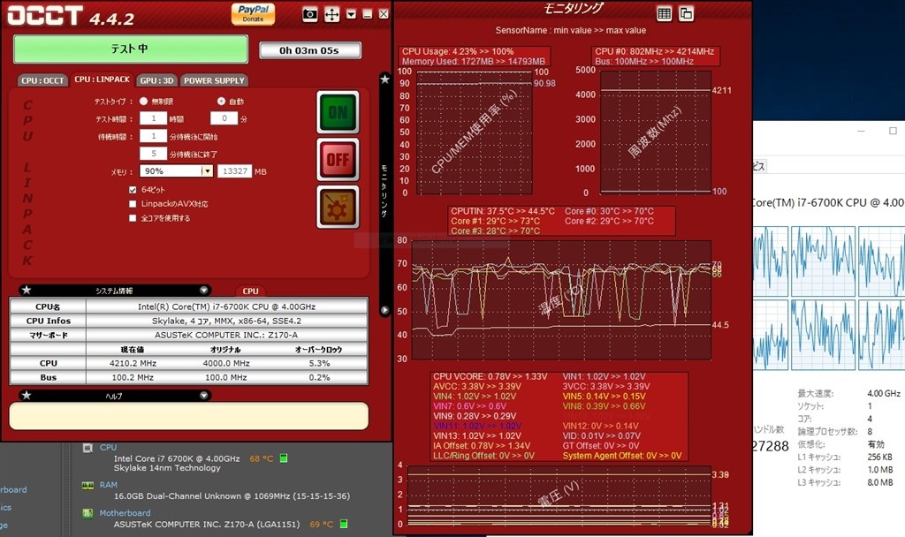Screen dimensions: 905x537
Task: Click the frequency MHz graph
Action: click(x=655, y=132)
